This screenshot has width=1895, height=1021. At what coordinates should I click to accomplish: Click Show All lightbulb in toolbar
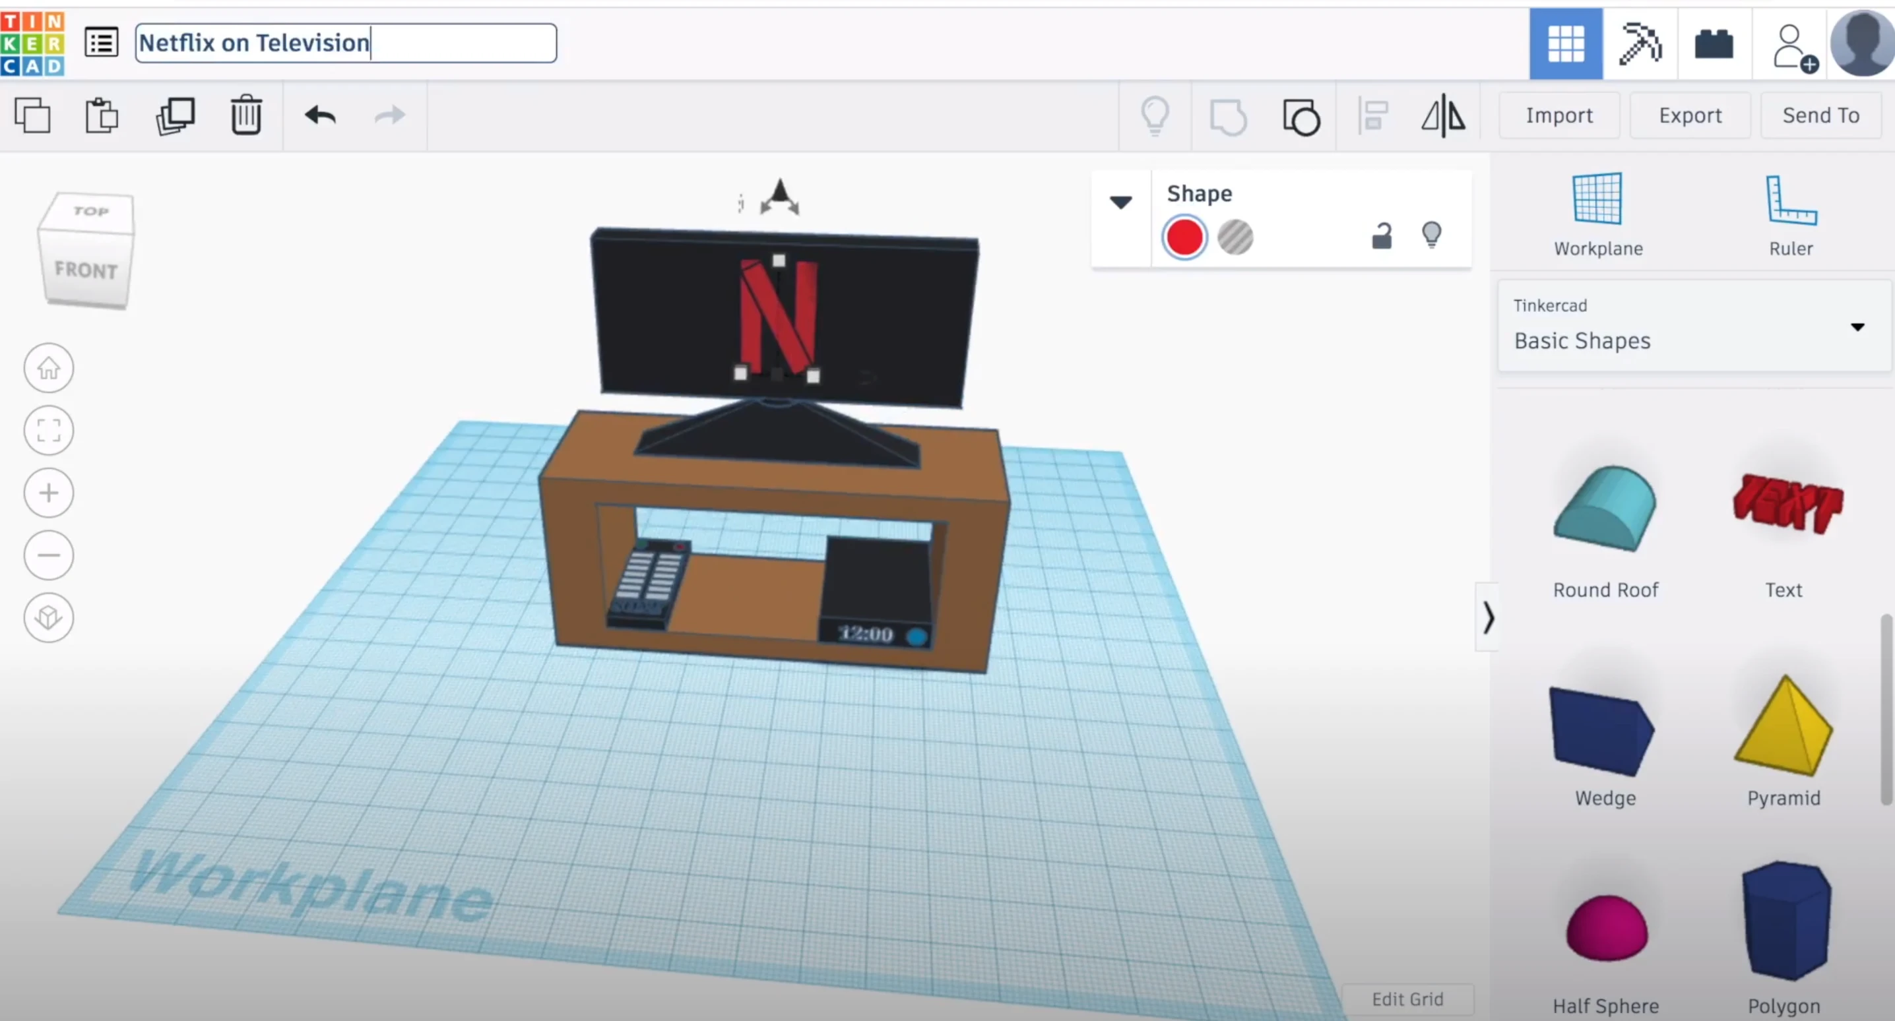tap(1154, 115)
